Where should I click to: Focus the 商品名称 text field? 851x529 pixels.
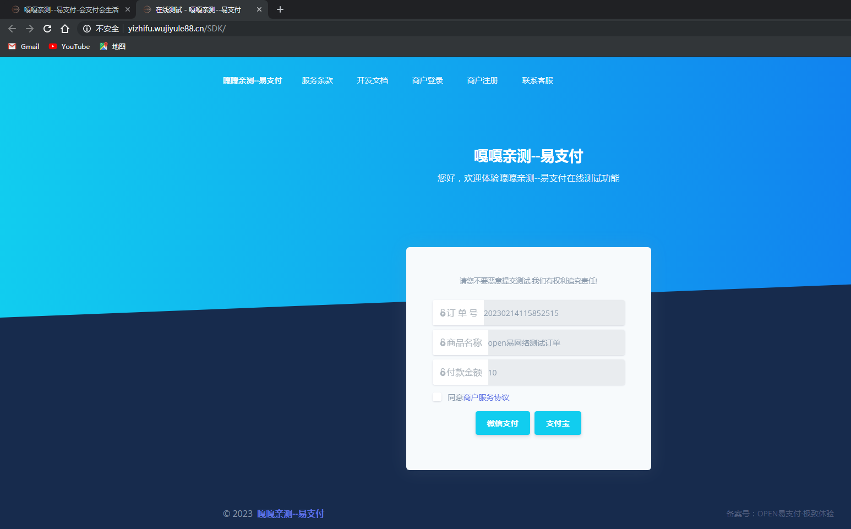point(556,343)
